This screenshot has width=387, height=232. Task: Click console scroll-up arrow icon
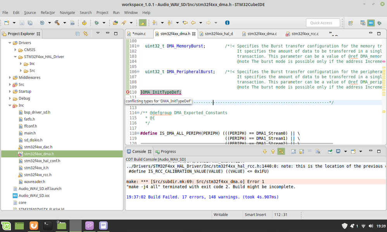[273, 151]
